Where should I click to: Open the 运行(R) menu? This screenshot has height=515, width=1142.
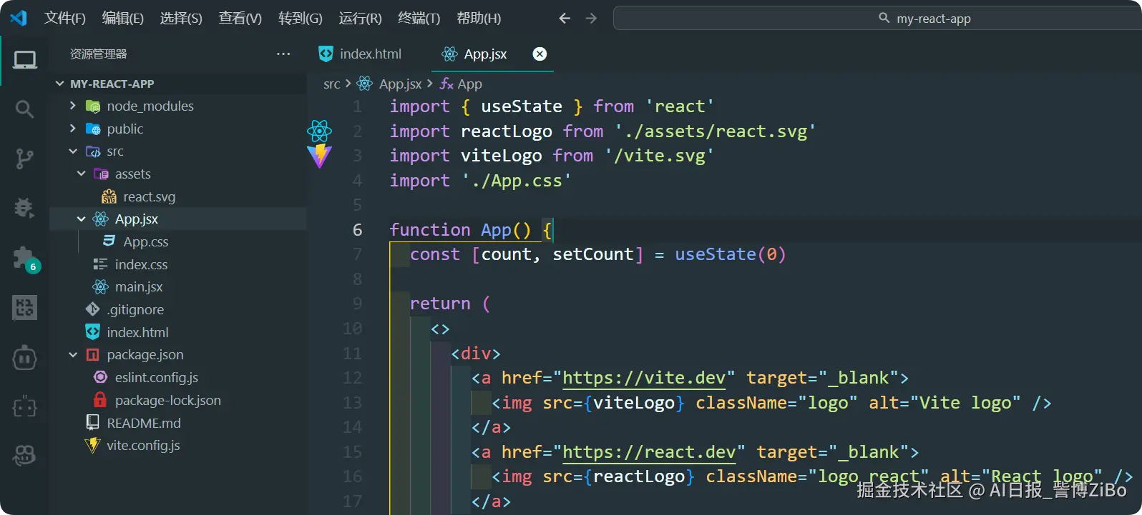point(360,18)
